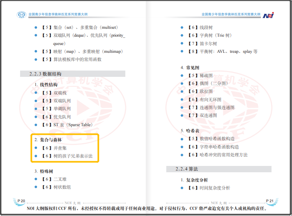Click the item '树的孩子兄弟表示法'
This screenshot has height=216, width=292.
pyautogui.click(x=73, y=156)
